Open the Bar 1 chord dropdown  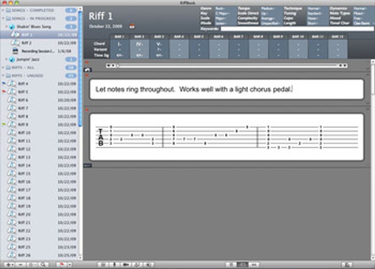point(121,44)
